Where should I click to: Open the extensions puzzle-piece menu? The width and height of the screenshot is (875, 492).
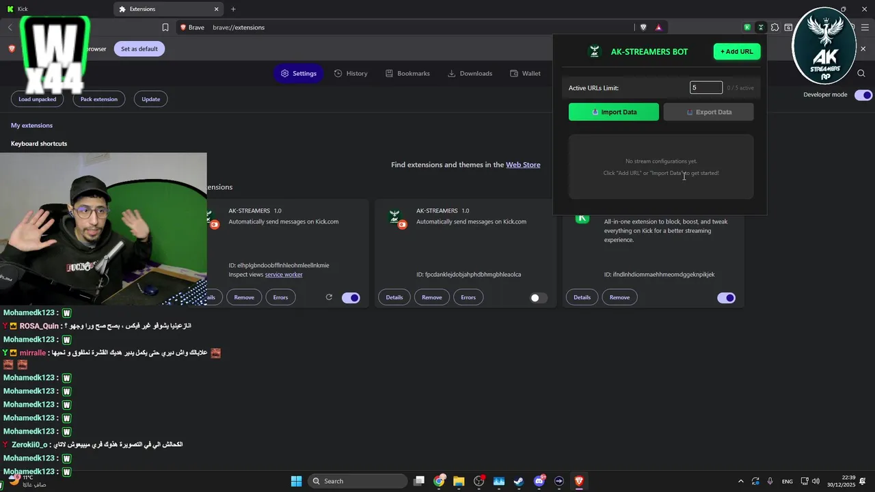pos(775,27)
